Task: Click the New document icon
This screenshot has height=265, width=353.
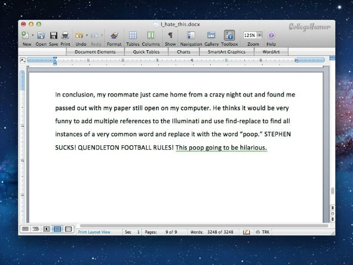Action: click(25, 35)
